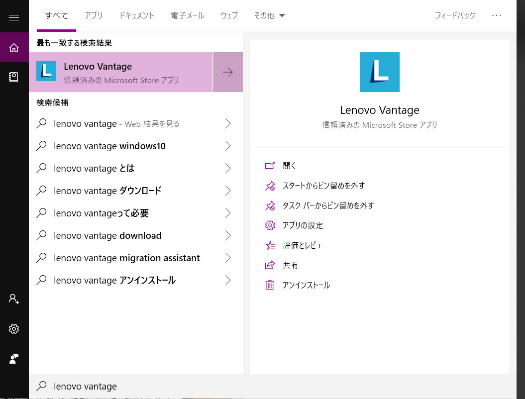Expand chevron for 'lenovo vantageって必要'
This screenshot has height=399, width=525.
228,213
